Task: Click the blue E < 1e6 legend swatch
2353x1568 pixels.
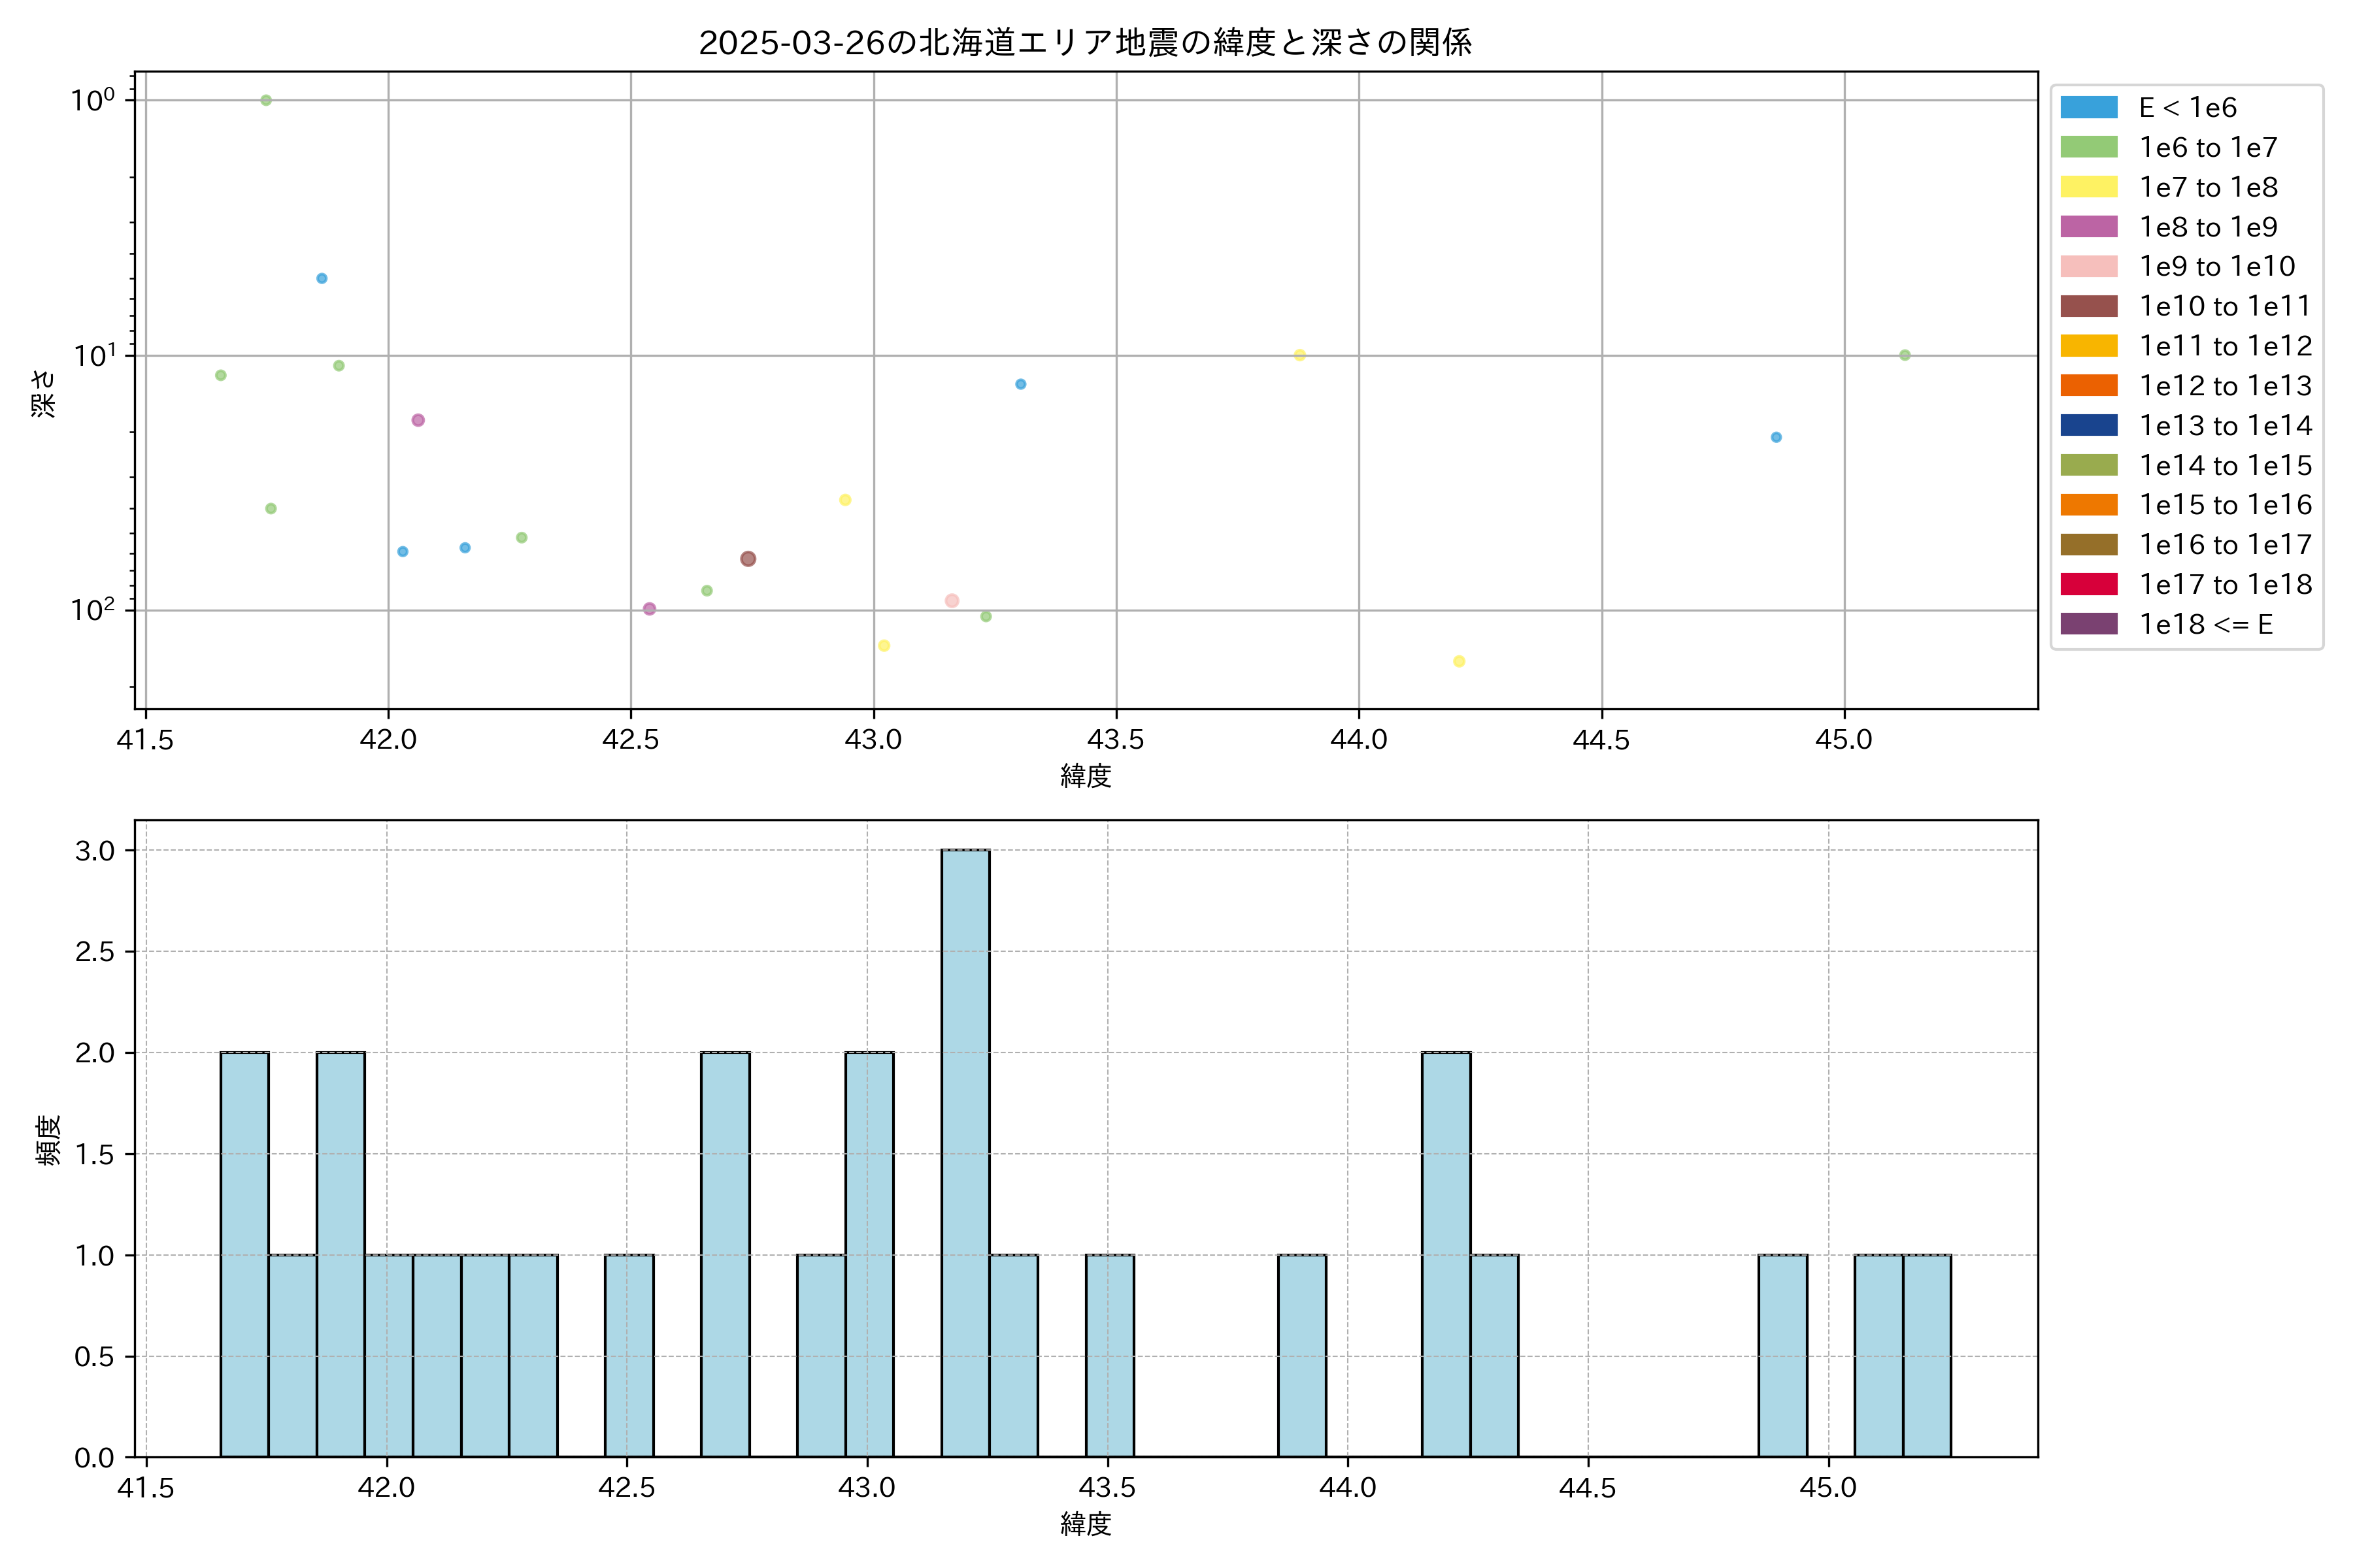Action: click(2088, 107)
